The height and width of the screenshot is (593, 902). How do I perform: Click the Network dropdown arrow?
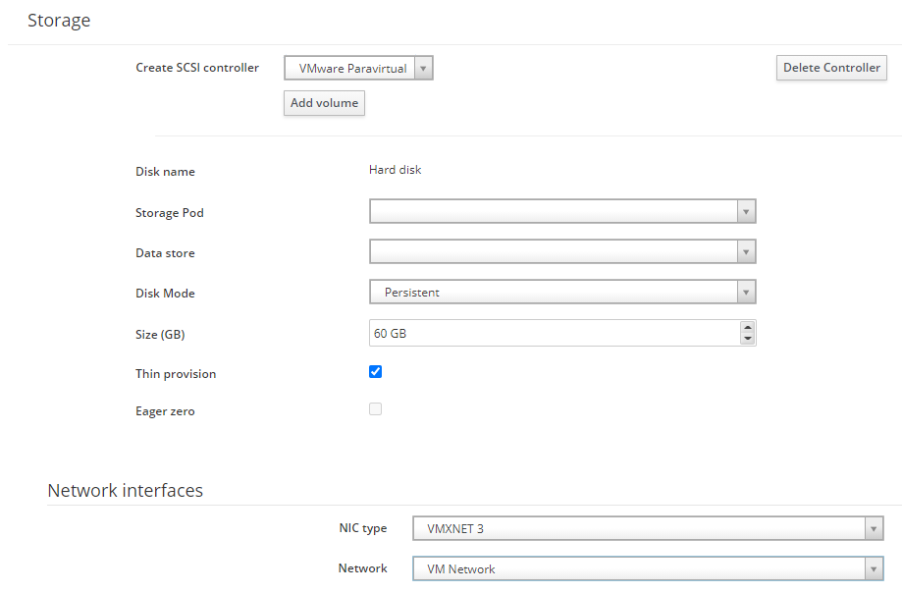click(x=874, y=569)
